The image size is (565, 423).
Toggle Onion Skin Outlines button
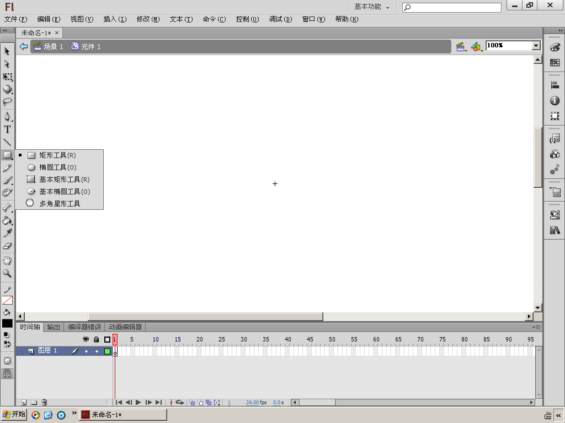tap(200, 403)
